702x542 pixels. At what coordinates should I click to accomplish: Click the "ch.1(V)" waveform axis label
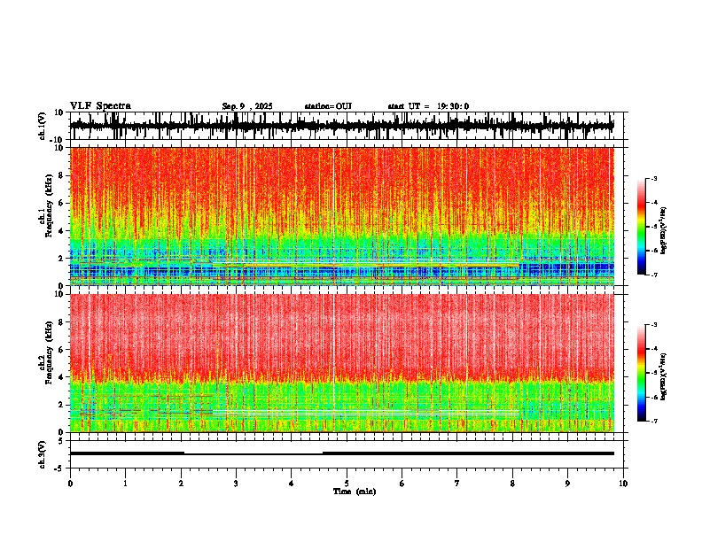tap(43, 126)
